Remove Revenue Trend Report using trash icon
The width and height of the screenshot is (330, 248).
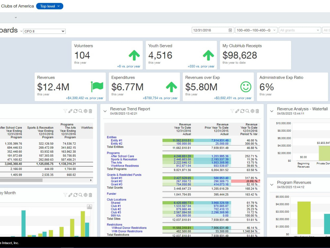(x=257, y=111)
